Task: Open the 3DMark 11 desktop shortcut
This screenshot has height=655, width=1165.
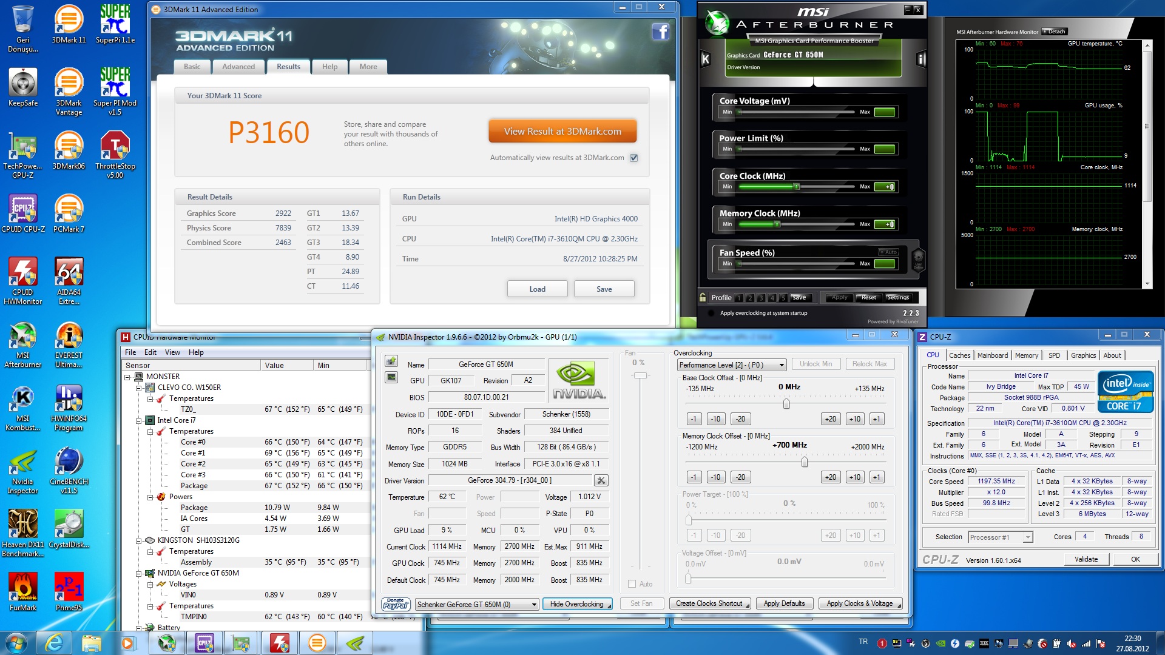Action: click(x=69, y=24)
